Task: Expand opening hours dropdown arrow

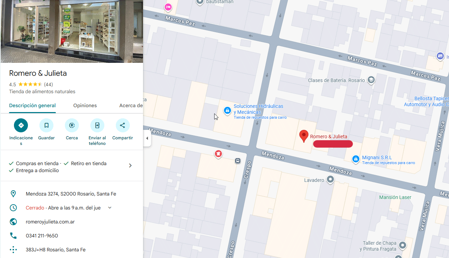Action: [110, 208]
